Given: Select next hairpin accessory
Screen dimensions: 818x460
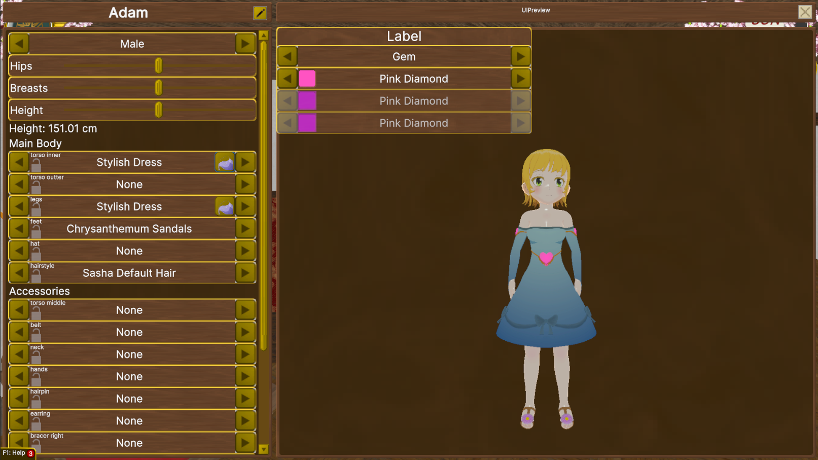Looking at the screenshot, I should point(245,399).
